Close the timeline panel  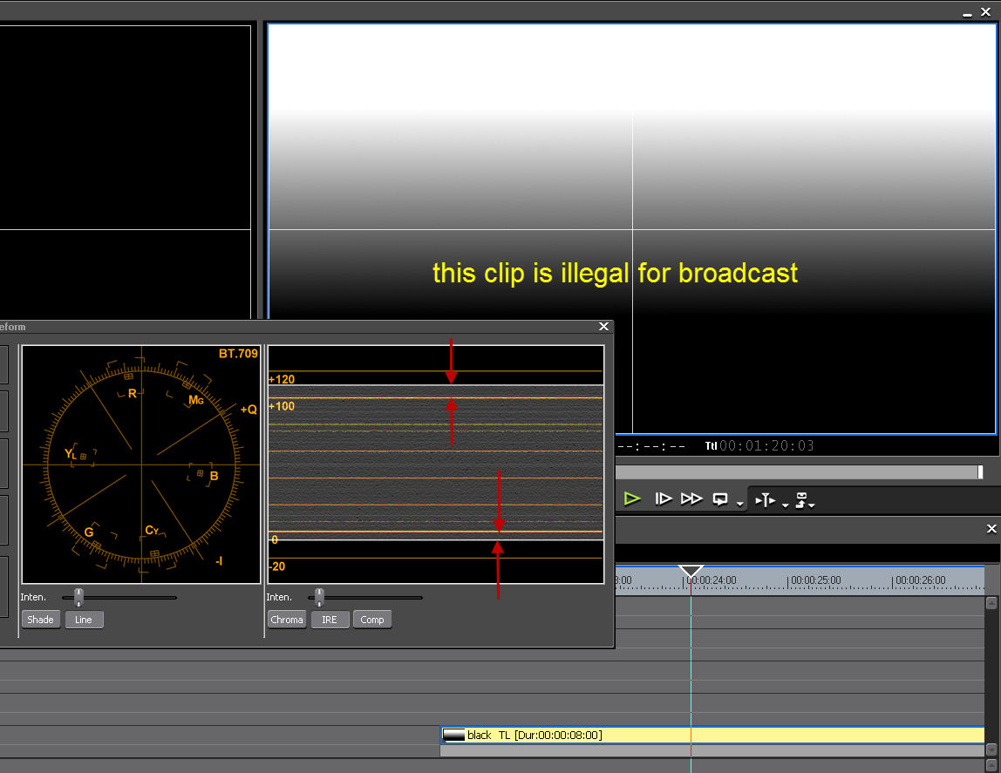pyautogui.click(x=991, y=529)
